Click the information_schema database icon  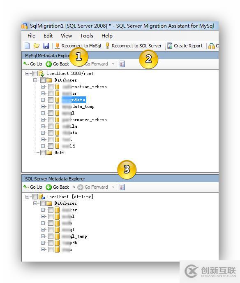(x=57, y=87)
